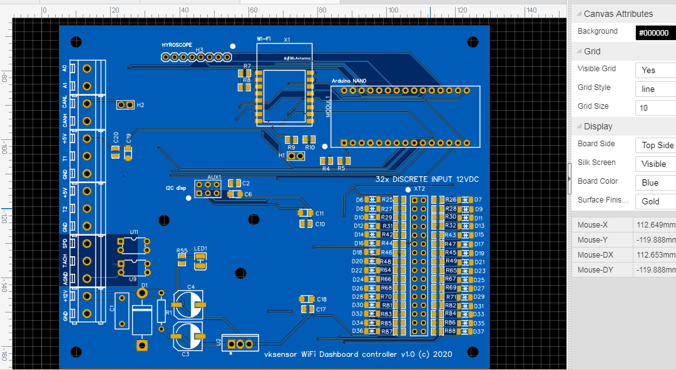Select the D1 diode footprint

143,319
